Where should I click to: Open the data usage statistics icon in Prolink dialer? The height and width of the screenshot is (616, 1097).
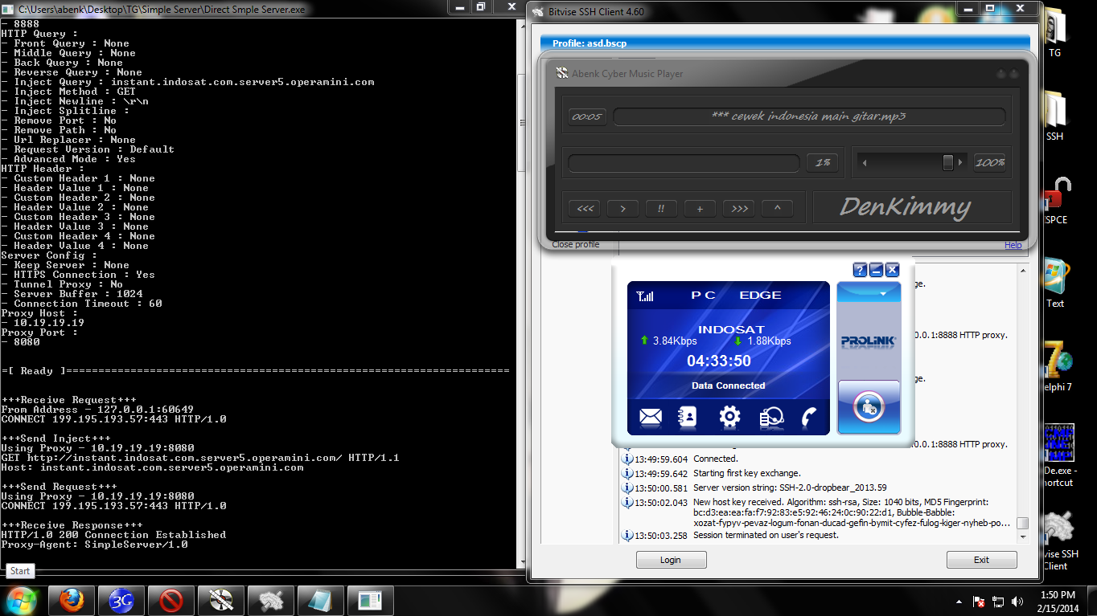770,416
